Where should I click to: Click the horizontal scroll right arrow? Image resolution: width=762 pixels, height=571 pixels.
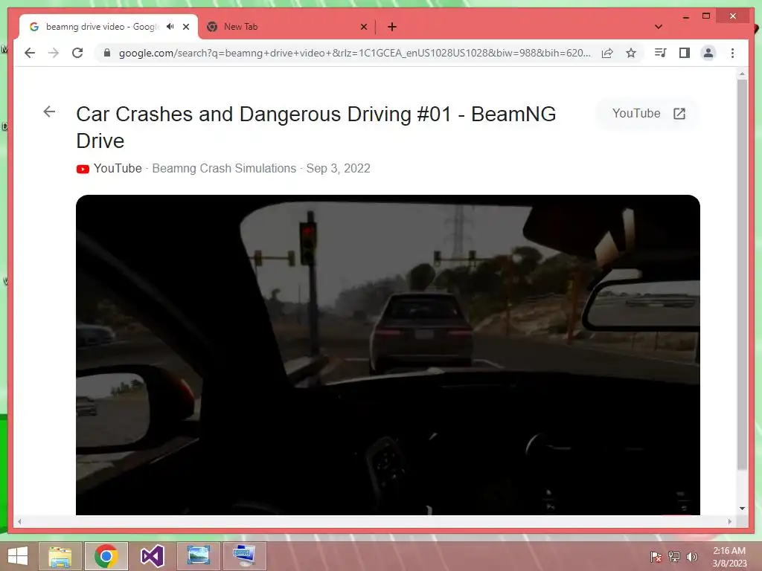[x=729, y=521]
